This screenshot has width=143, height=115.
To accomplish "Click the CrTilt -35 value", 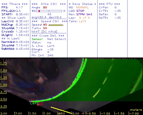I will pyautogui.click(x=118, y=11).
